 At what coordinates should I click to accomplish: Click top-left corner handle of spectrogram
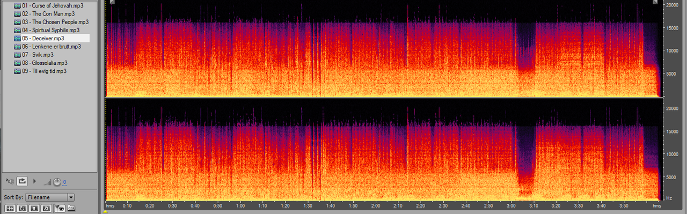click(112, 2)
